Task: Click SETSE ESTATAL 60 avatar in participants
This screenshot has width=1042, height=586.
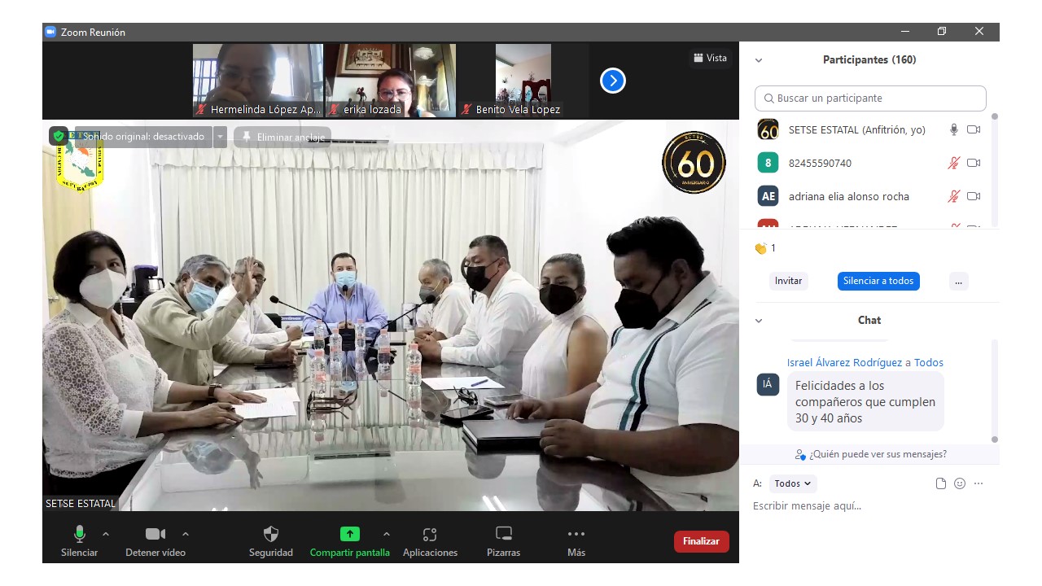Action: coord(768,129)
